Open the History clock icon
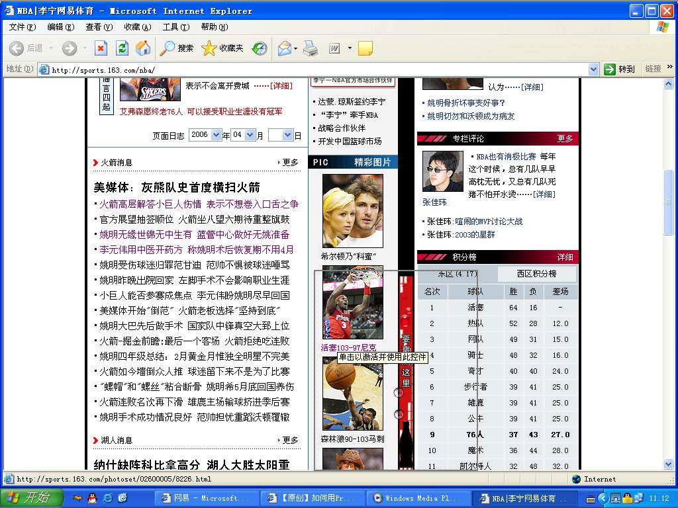 coord(260,48)
